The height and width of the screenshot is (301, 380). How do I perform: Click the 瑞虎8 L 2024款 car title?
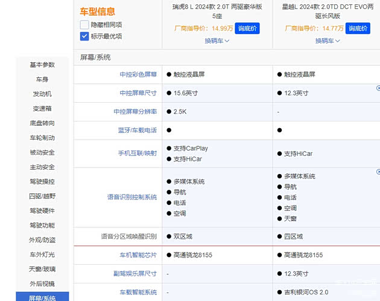(x=218, y=11)
